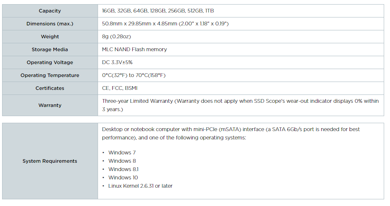
Task: Click the Operating Temperature label
Action: click(x=50, y=75)
